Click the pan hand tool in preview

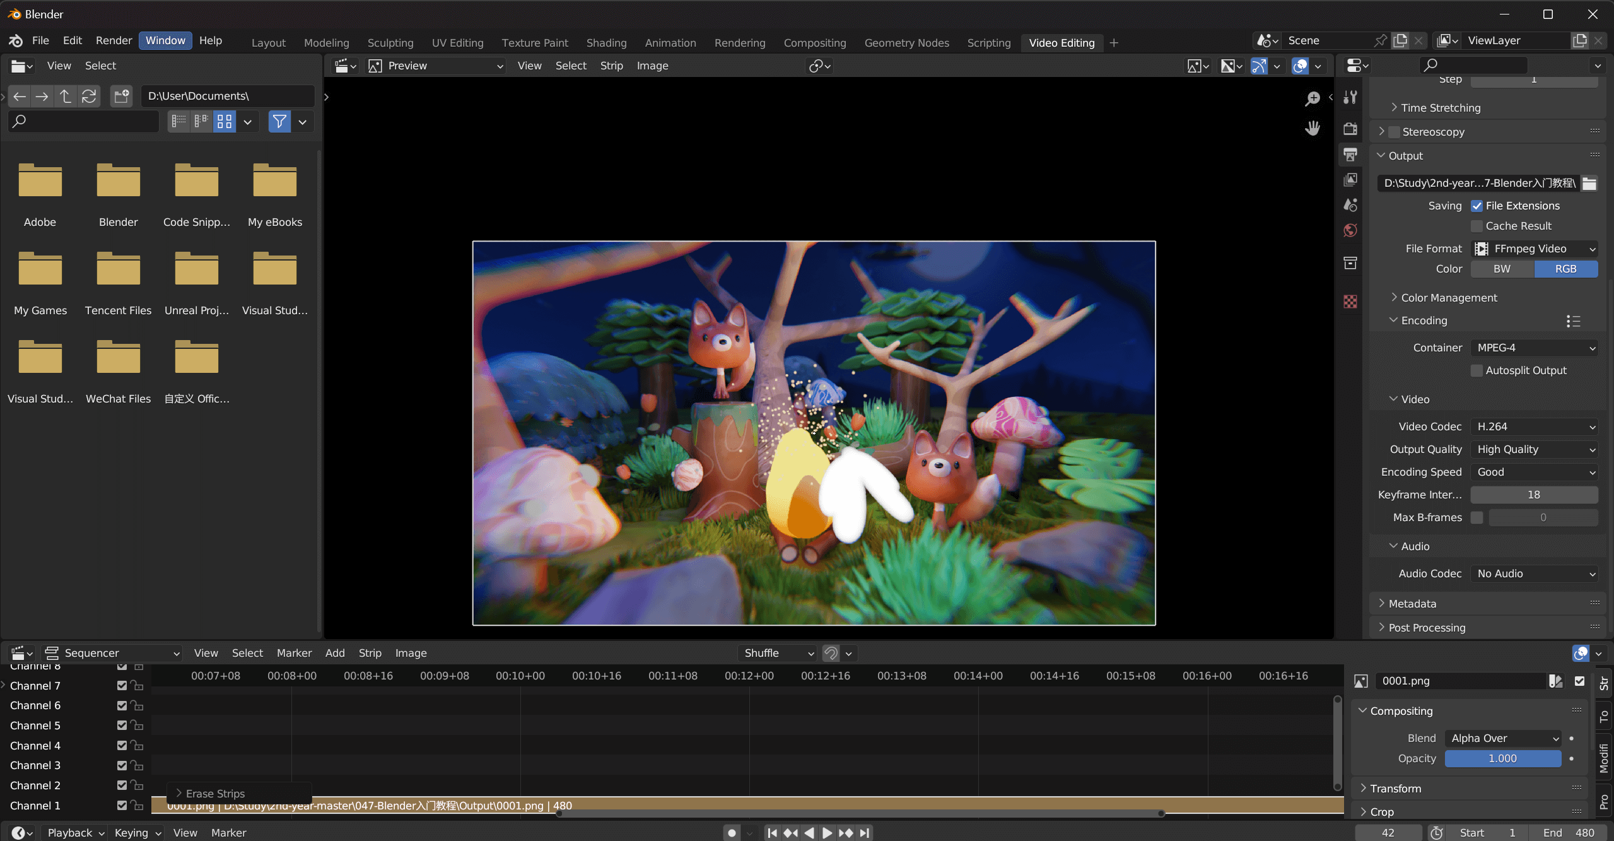1313,128
